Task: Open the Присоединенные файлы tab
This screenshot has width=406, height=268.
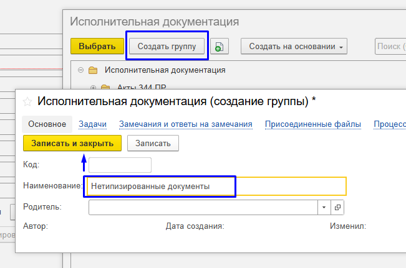Action: tap(312, 124)
